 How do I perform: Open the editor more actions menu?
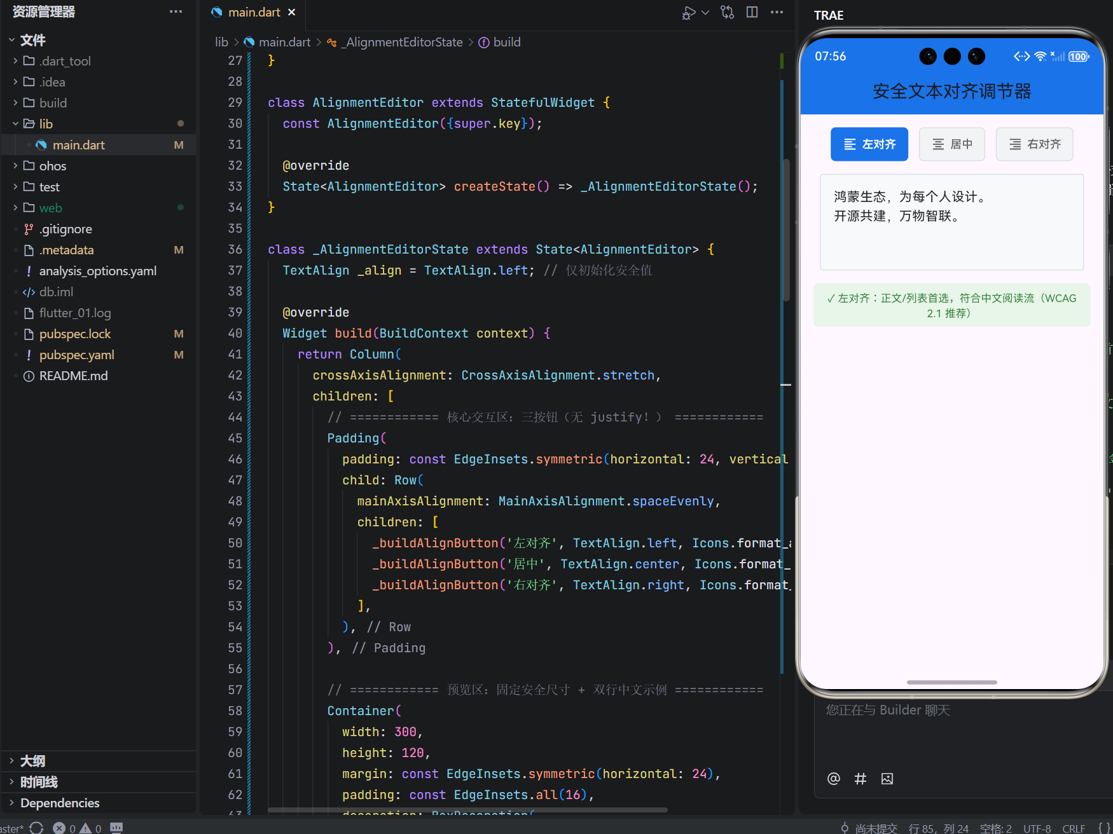[777, 12]
